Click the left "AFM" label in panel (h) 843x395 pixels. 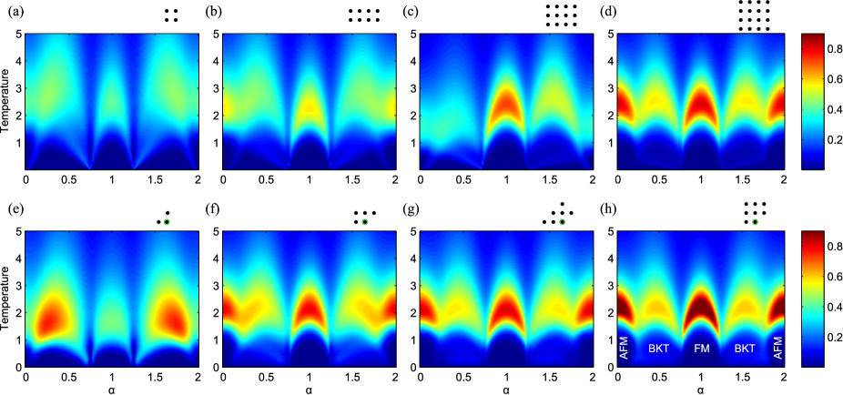coord(625,349)
